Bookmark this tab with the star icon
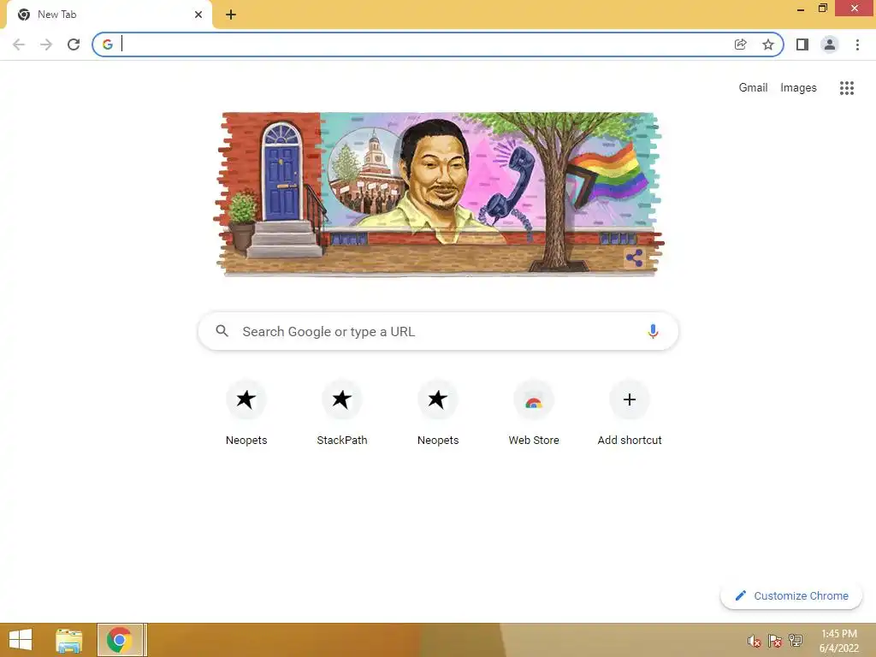This screenshot has width=876, height=657. coord(768,44)
